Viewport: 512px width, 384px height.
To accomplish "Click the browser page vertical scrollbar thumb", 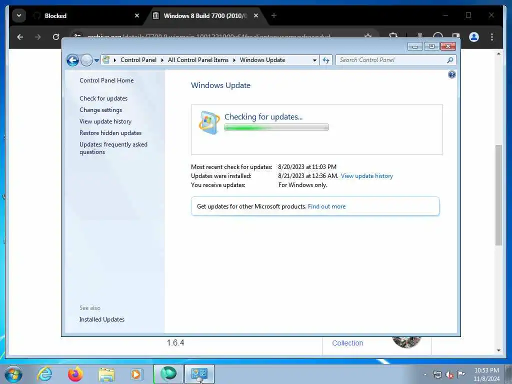I will pos(498,195).
